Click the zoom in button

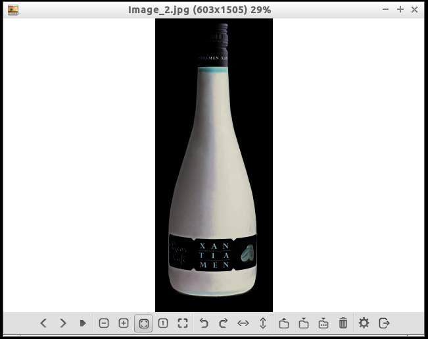pos(124,323)
